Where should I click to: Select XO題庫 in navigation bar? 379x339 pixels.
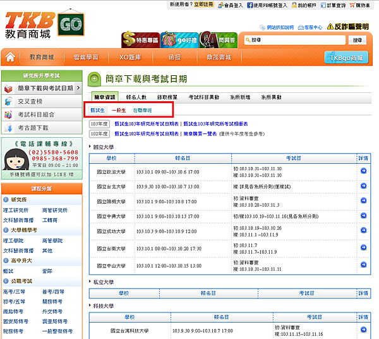pos(130,58)
